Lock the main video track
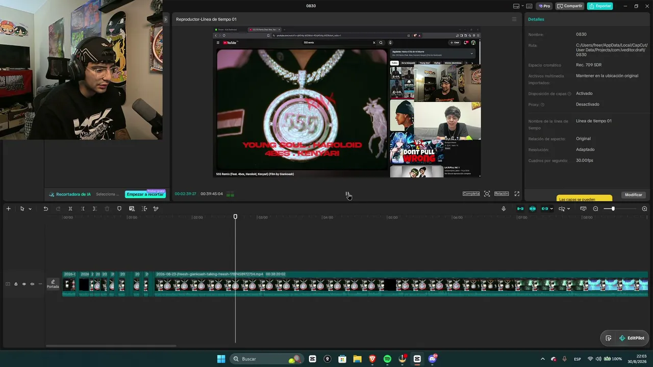Viewport: 653px width, 367px height. [x=16, y=284]
